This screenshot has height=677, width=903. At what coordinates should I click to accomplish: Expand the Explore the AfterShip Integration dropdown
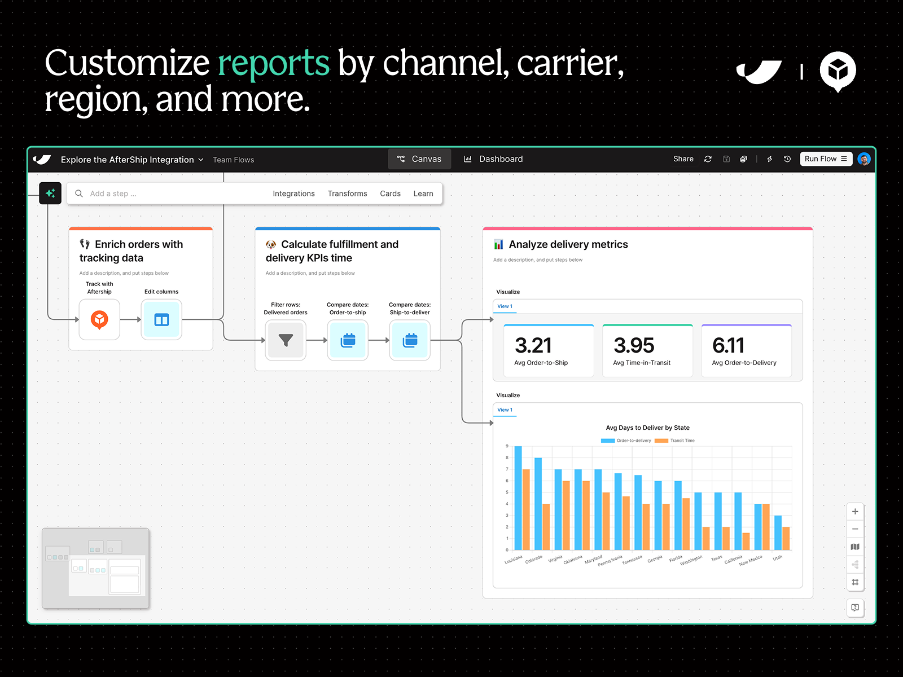click(x=201, y=160)
